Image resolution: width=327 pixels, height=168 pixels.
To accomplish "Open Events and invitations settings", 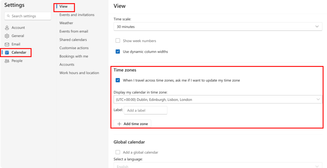I will [77, 15].
